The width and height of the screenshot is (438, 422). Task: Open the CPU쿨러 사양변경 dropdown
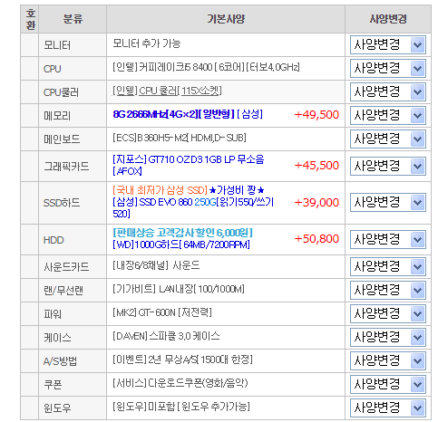(388, 91)
